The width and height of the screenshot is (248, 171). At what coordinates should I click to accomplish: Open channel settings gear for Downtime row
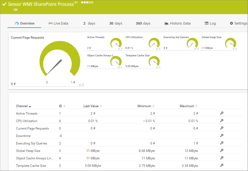coord(222,136)
